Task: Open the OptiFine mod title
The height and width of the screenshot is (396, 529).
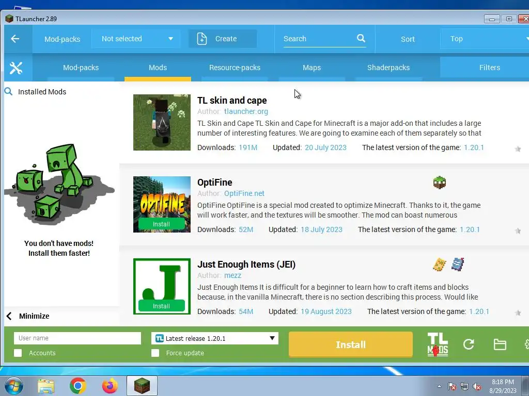Action: [x=214, y=183]
